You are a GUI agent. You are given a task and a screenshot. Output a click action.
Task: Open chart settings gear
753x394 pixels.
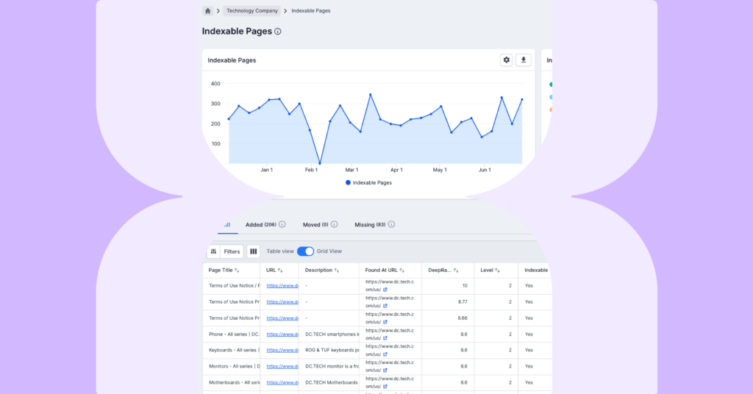(506, 60)
